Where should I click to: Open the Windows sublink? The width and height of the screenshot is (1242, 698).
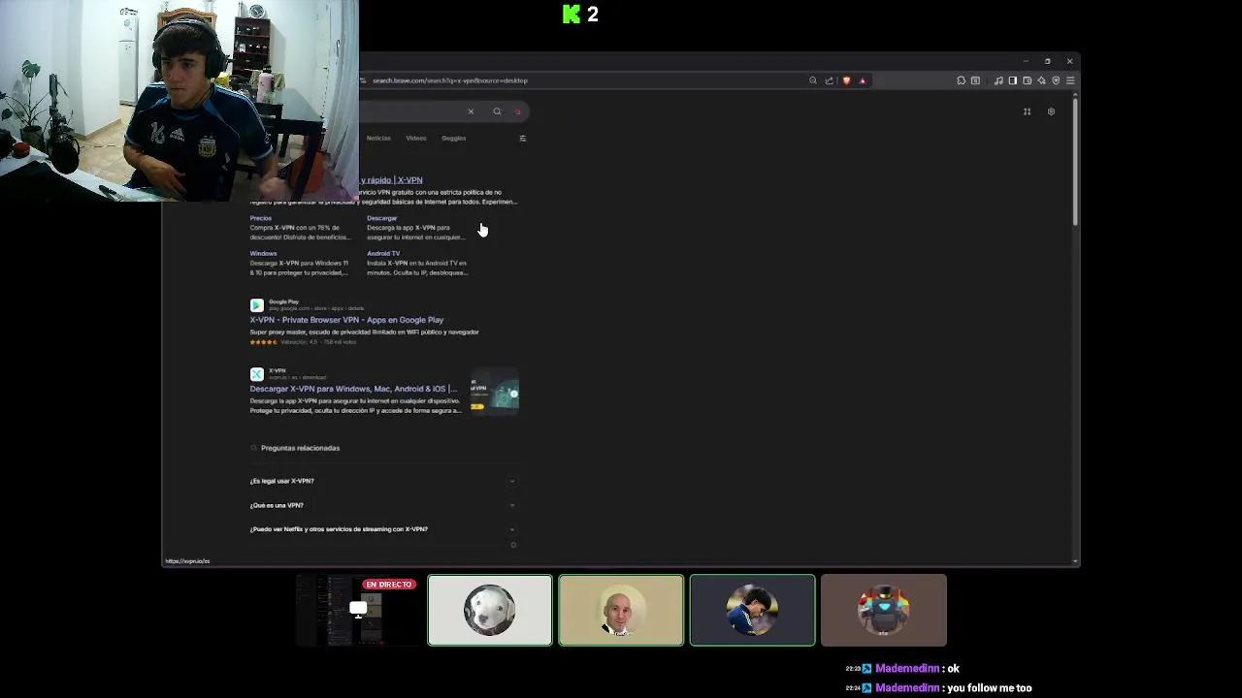point(263,253)
